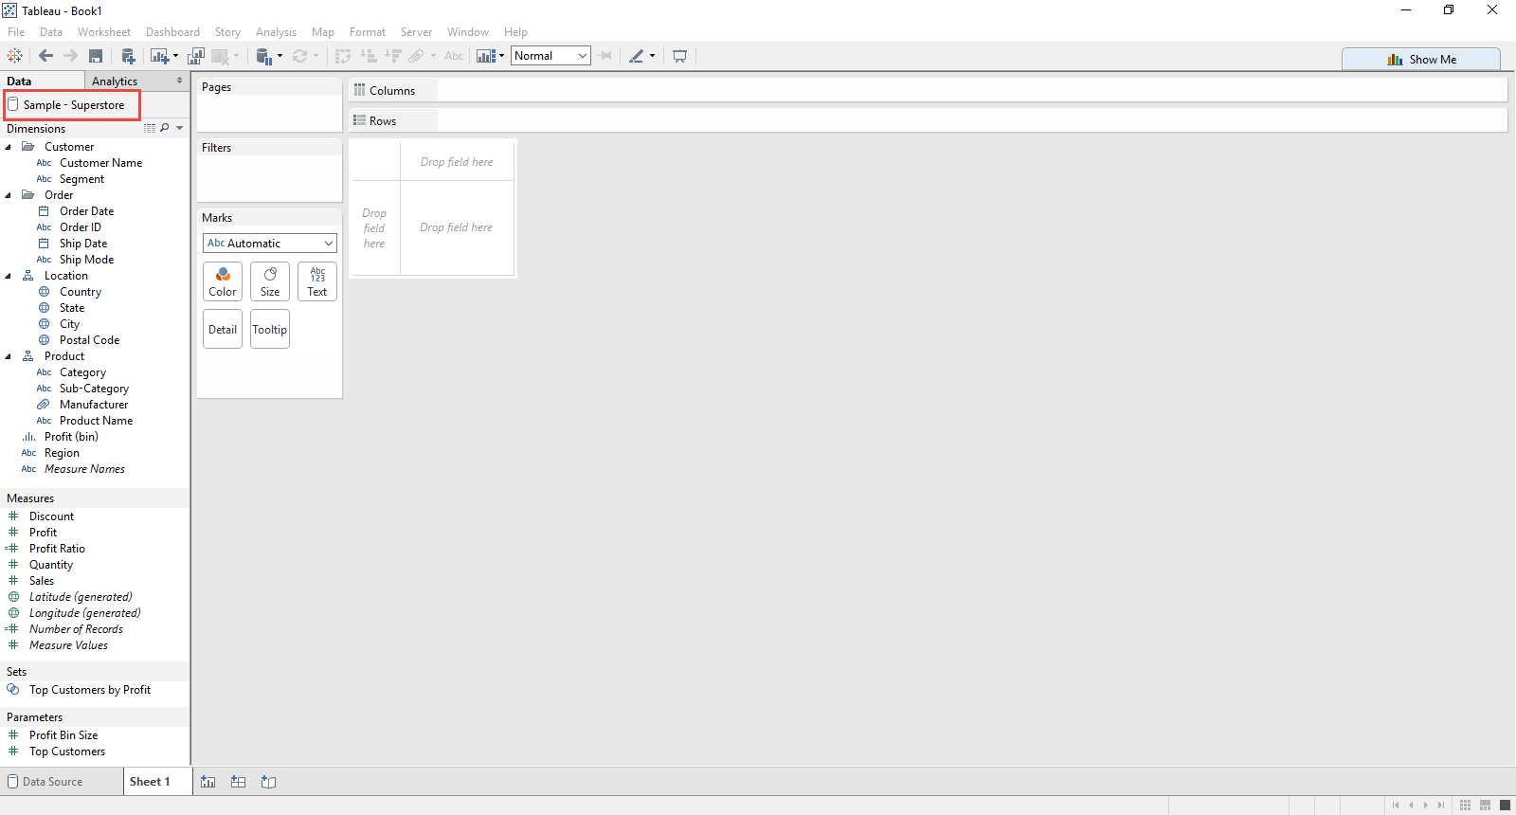Screen dimensions: 1516x815
Task: Open the Dimensions pane dropdown arrow
Action: pos(180,128)
